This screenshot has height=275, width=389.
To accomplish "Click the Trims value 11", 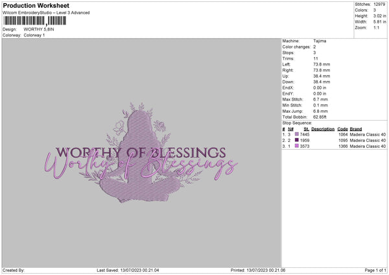I will 316,58.
